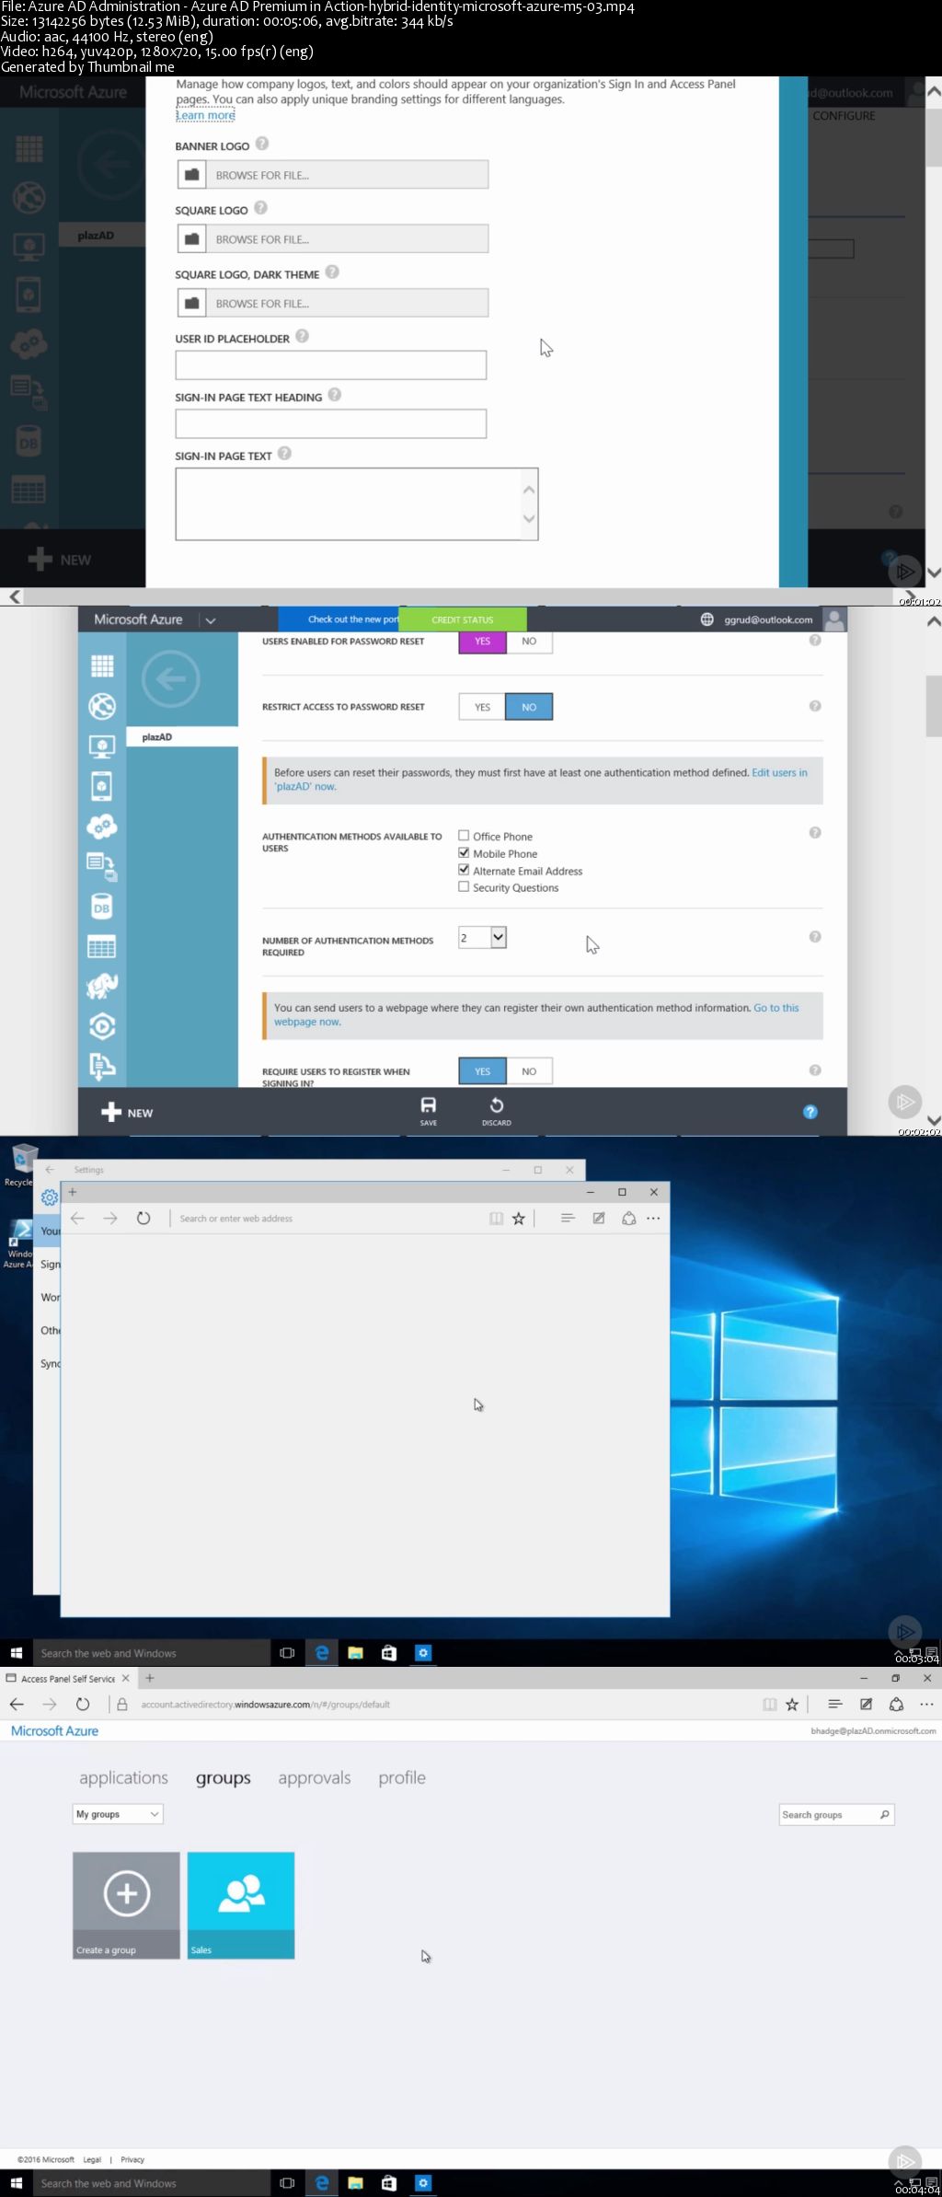Open help icon next to Banner Logo label
Screen dimensions: 942x2197
point(262,144)
